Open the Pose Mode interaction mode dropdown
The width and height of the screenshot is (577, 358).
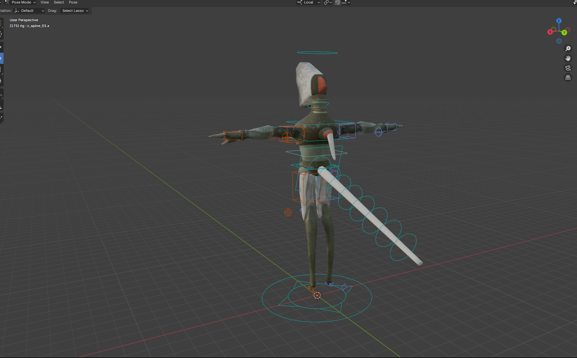20,2
